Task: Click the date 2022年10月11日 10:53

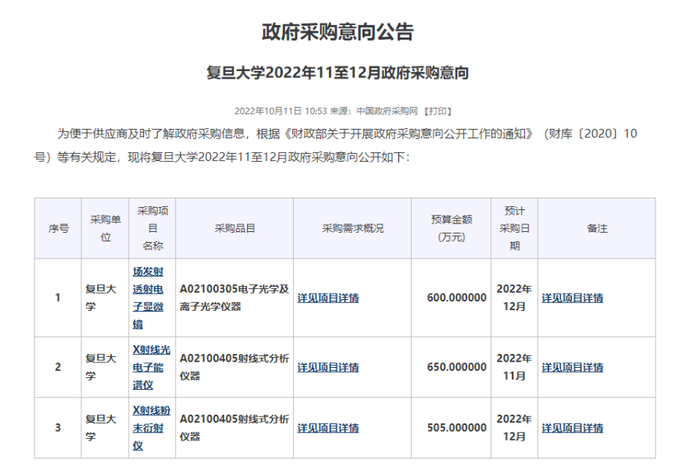Action: (x=280, y=111)
